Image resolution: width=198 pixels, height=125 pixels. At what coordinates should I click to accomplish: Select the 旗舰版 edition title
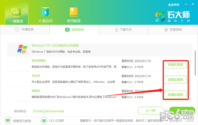(36, 91)
